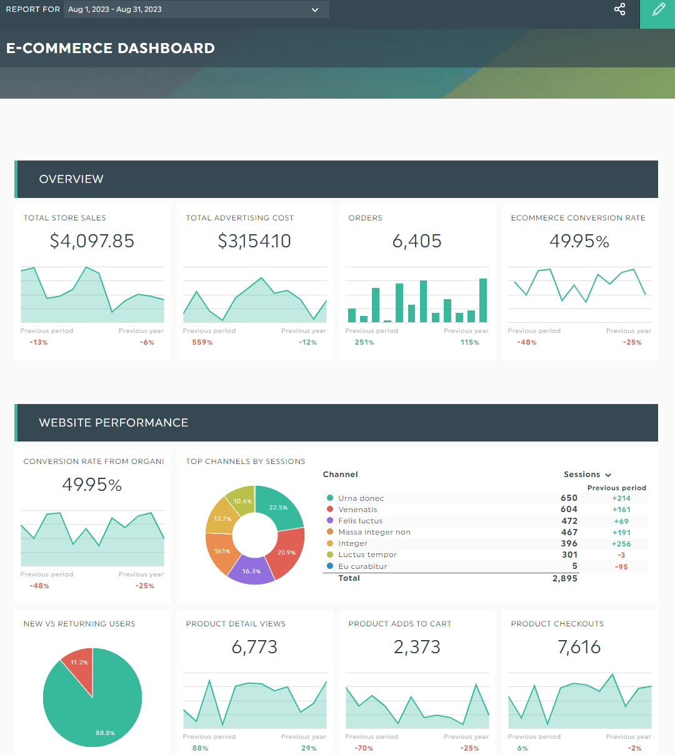Select the Urna donec channel row

click(361, 498)
